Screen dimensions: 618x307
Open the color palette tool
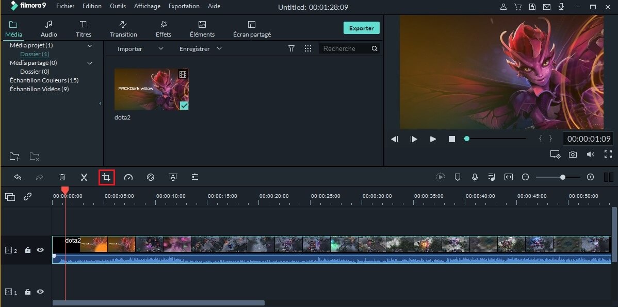[150, 177]
